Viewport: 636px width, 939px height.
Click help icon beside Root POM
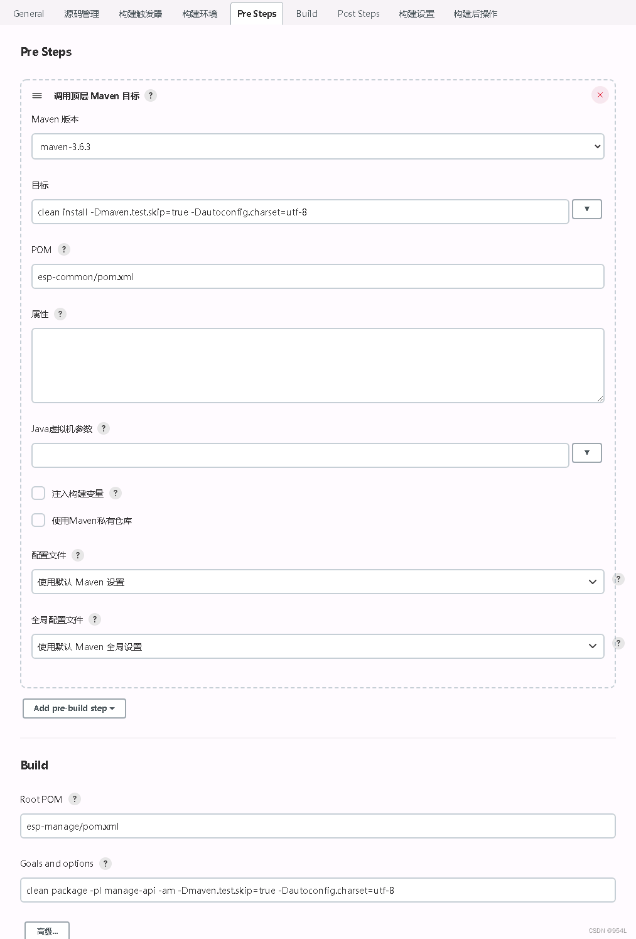click(x=75, y=799)
